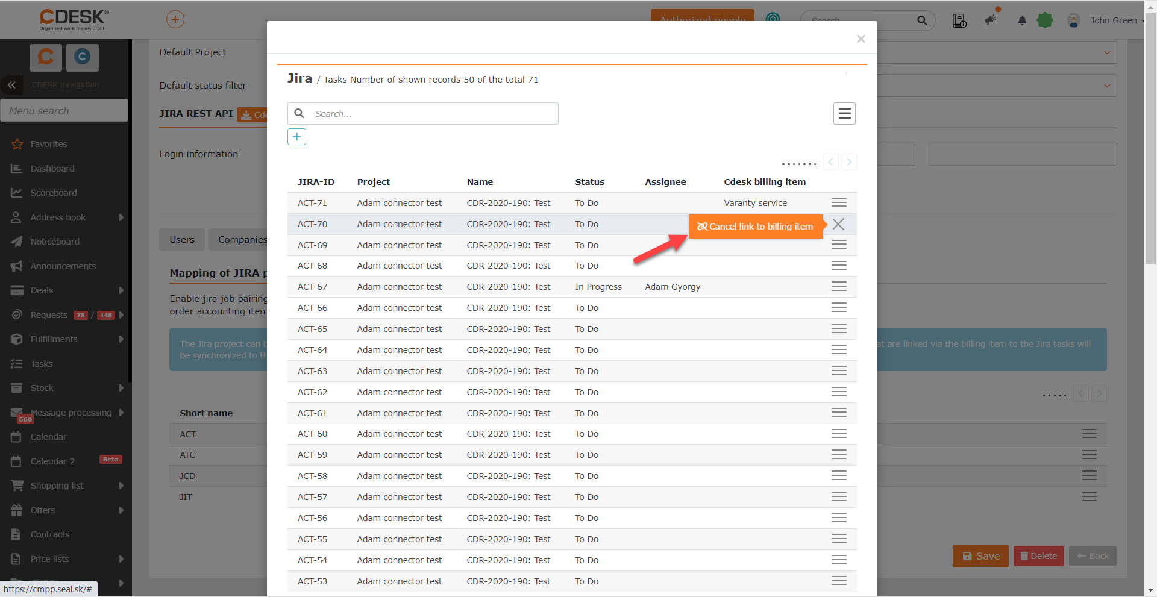Click the Cdesk billing item column header
Viewport: 1157px width, 597px height.
(x=765, y=182)
